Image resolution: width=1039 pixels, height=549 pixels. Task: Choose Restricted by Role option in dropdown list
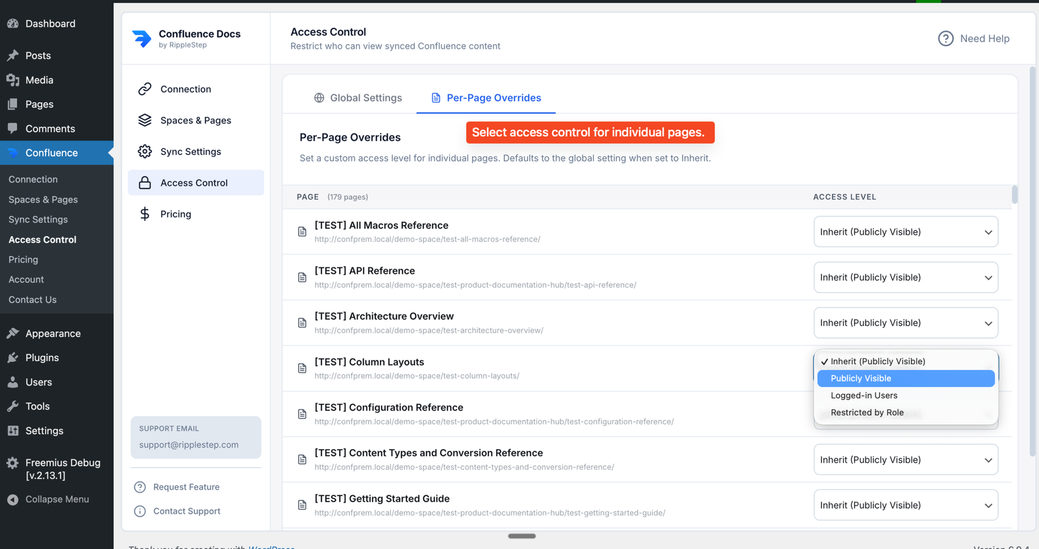(x=906, y=413)
